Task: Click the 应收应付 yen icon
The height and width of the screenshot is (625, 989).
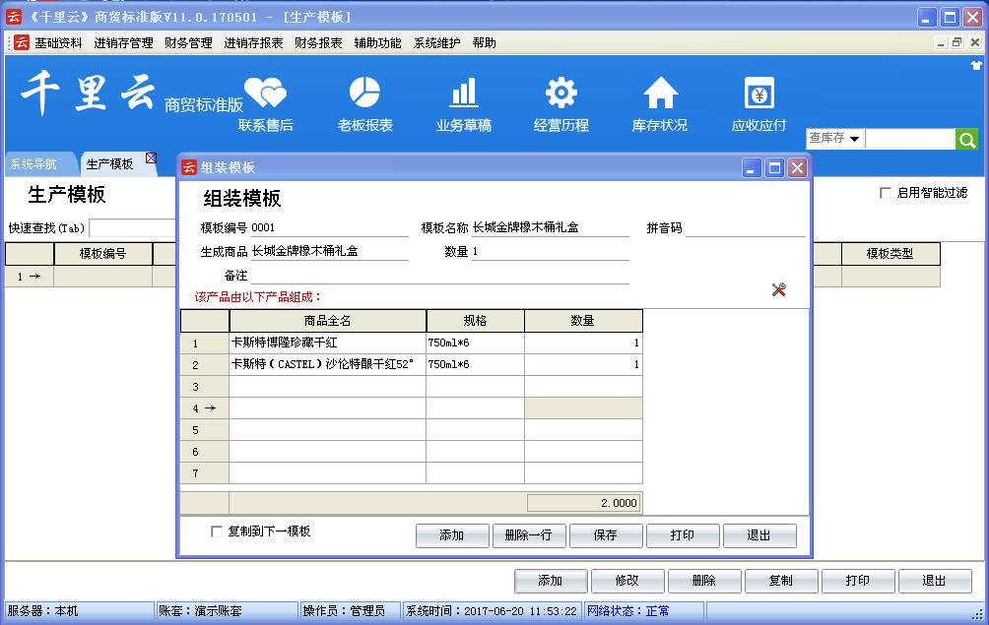Action: pyautogui.click(x=758, y=94)
